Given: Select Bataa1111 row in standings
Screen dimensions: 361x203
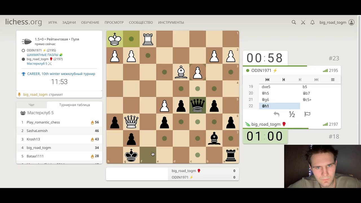Looking at the screenshot, I should coord(59,156).
